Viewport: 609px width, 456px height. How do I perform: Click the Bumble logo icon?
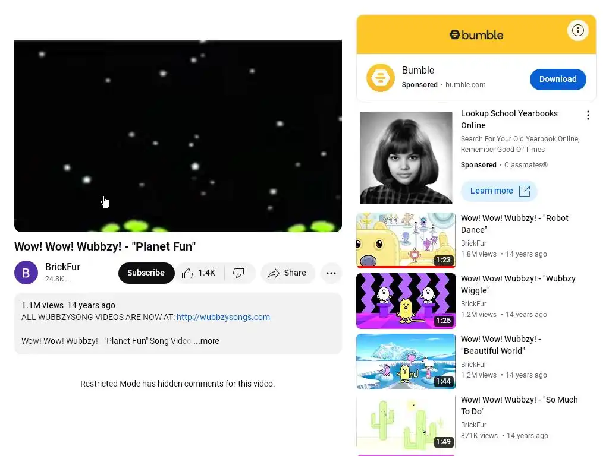[380, 78]
